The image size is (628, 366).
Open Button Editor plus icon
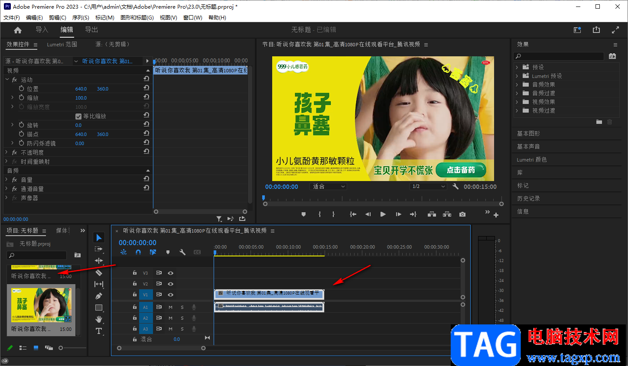pyautogui.click(x=496, y=215)
